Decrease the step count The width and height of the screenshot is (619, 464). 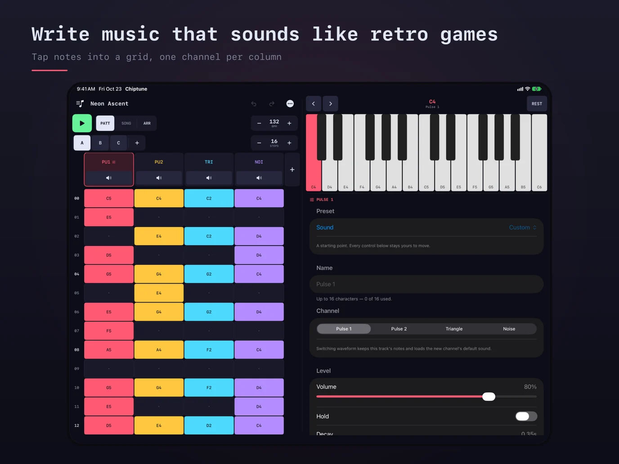259,143
